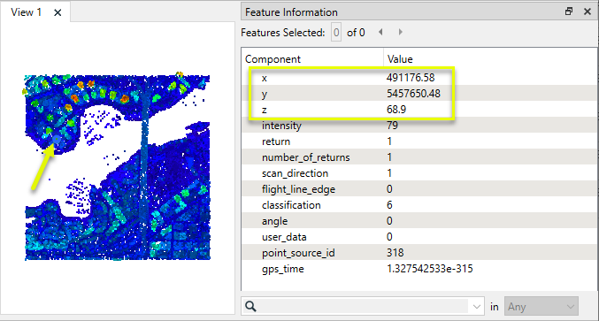
Task: Close the Feature Information panel
Action: click(x=587, y=11)
